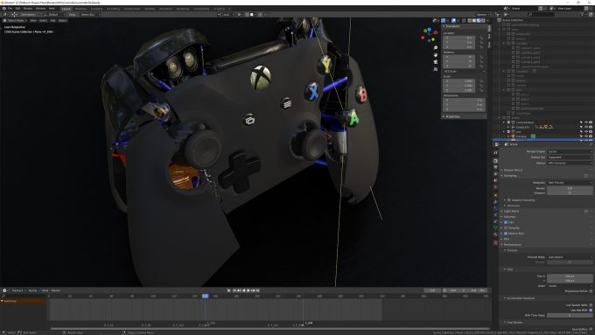Open the outliner filter icon
This screenshot has height=335, width=595.
coord(583,14)
